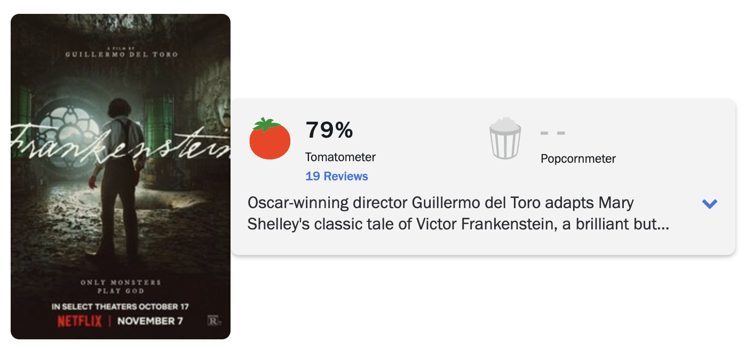Open the Frankenstein movie poster thumbnail
The height and width of the screenshot is (350, 745).
pyautogui.click(x=121, y=177)
